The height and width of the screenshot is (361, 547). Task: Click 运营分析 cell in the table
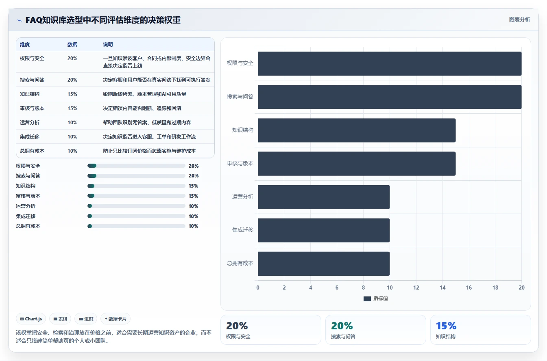point(30,122)
